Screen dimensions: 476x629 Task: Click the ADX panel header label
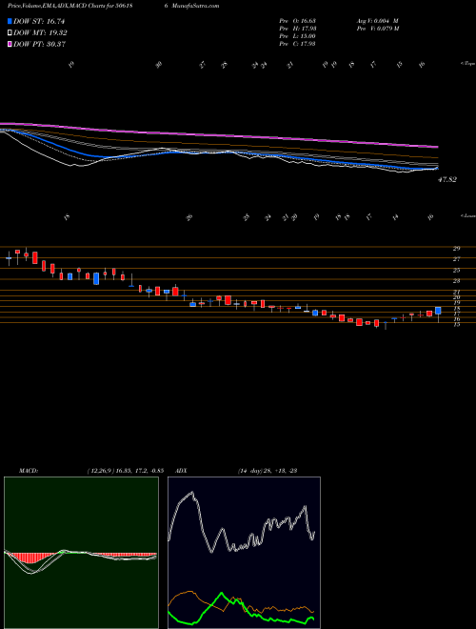pyautogui.click(x=181, y=471)
